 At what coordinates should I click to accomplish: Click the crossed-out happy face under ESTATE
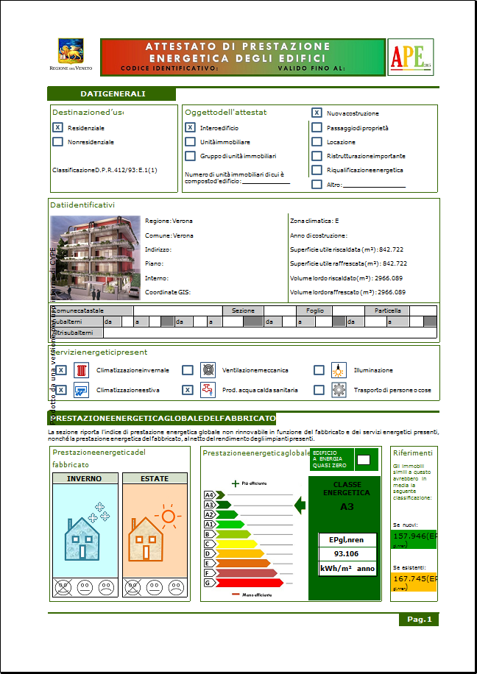pyautogui.click(x=132, y=587)
